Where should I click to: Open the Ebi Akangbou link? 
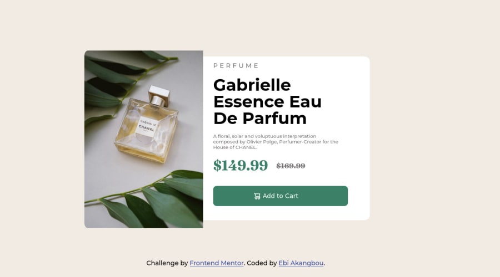pos(301,263)
